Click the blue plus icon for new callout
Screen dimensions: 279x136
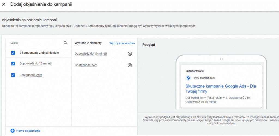point(13,131)
